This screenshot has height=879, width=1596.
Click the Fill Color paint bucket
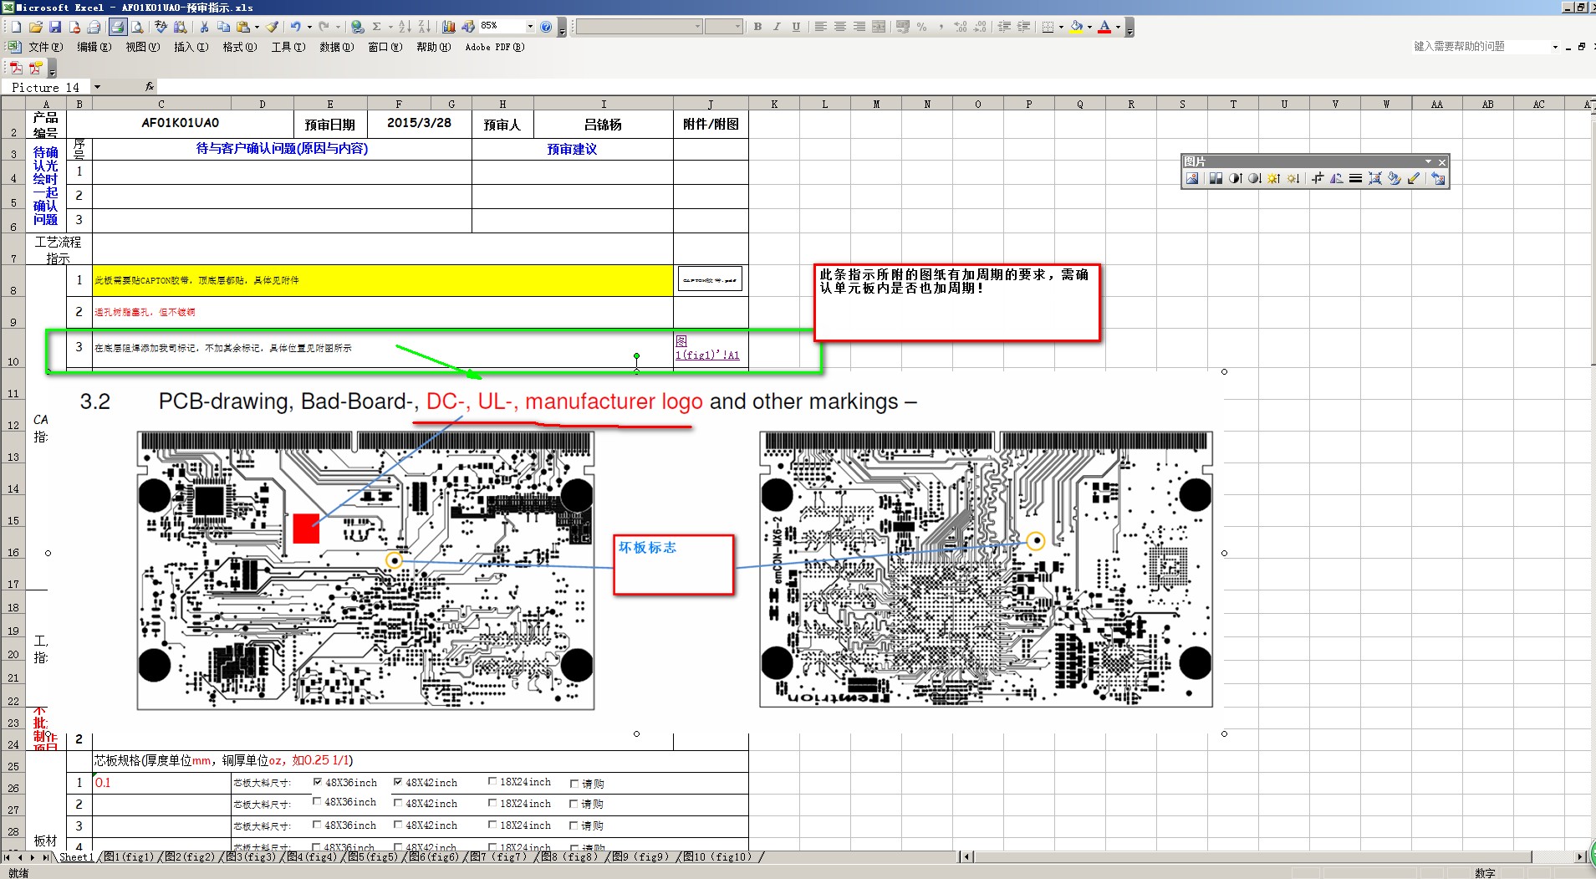[1077, 27]
